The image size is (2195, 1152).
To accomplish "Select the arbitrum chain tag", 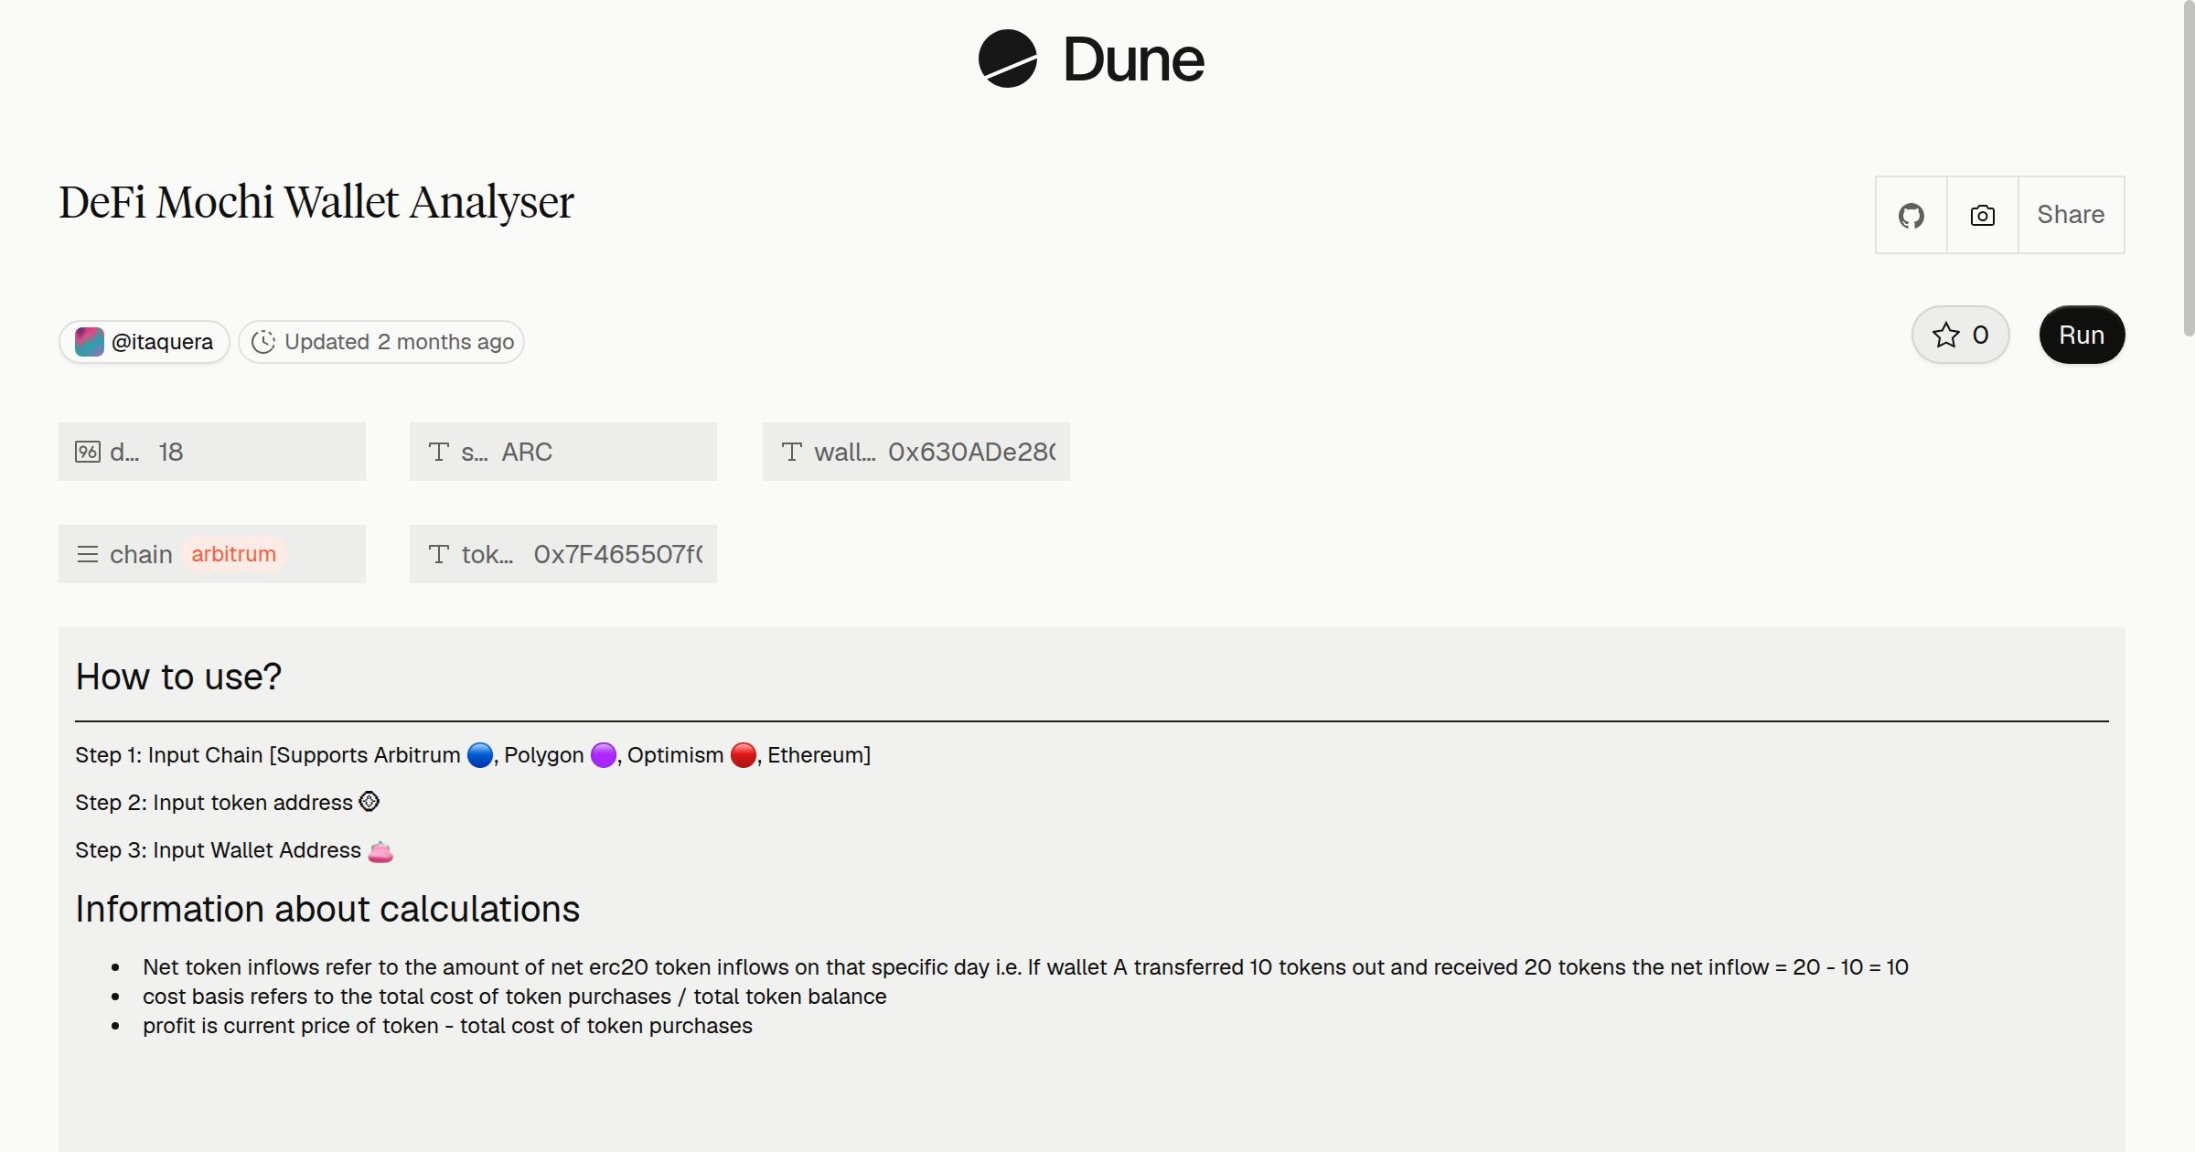I will click(233, 554).
